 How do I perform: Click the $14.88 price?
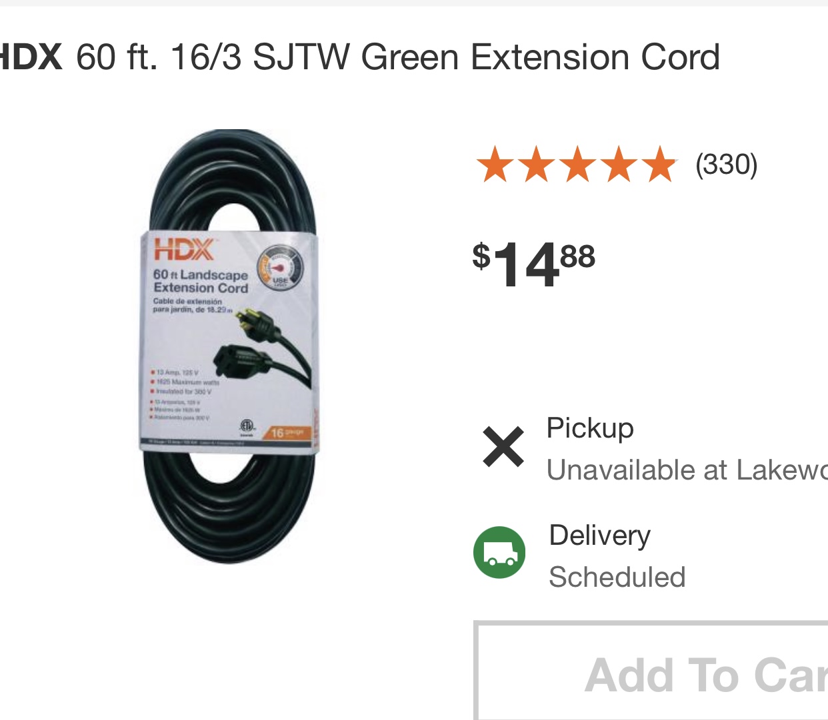tap(533, 264)
